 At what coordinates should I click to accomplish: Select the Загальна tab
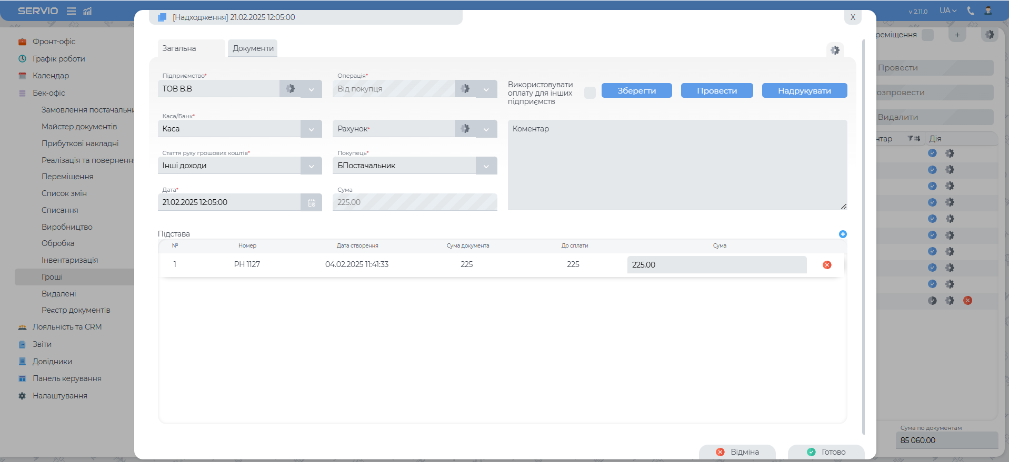pos(179,48)
